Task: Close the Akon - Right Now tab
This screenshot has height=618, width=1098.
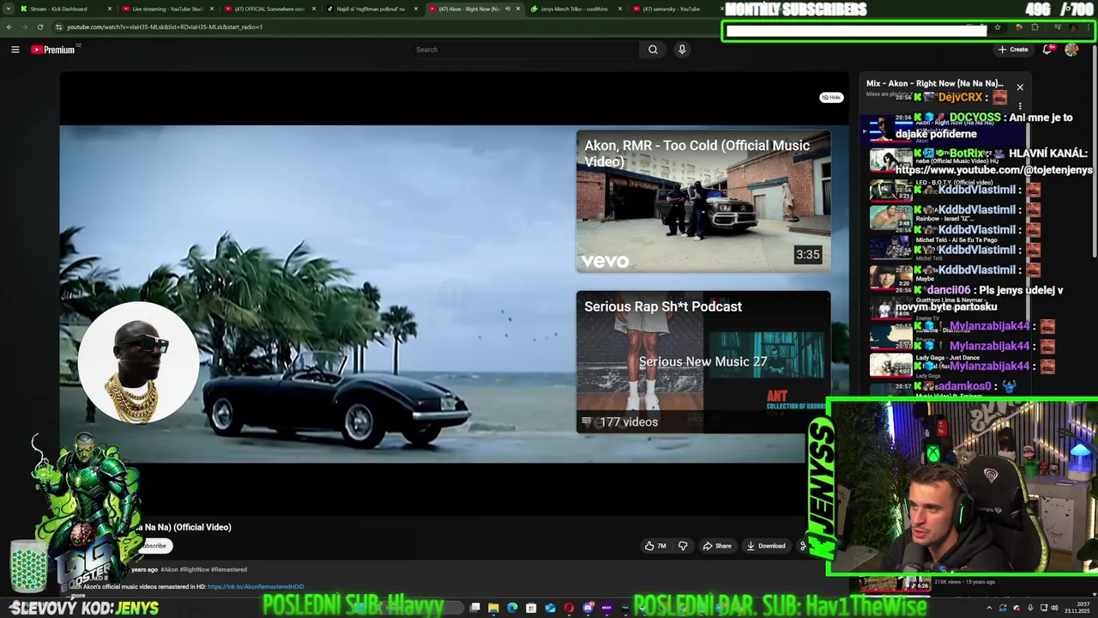Action: coord(518,9)
